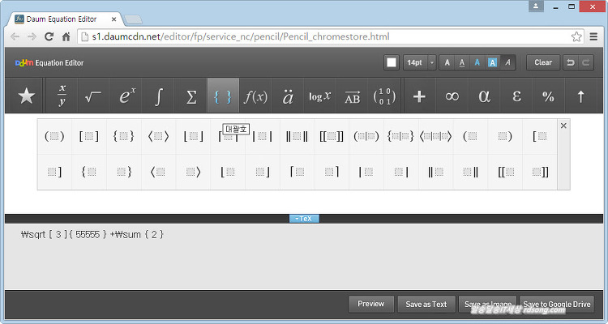The width and height of the screenshot is (608, 324).
Task: Collapse the TeX panel handle
Action: pyautogui.click(x=304, y=219)
